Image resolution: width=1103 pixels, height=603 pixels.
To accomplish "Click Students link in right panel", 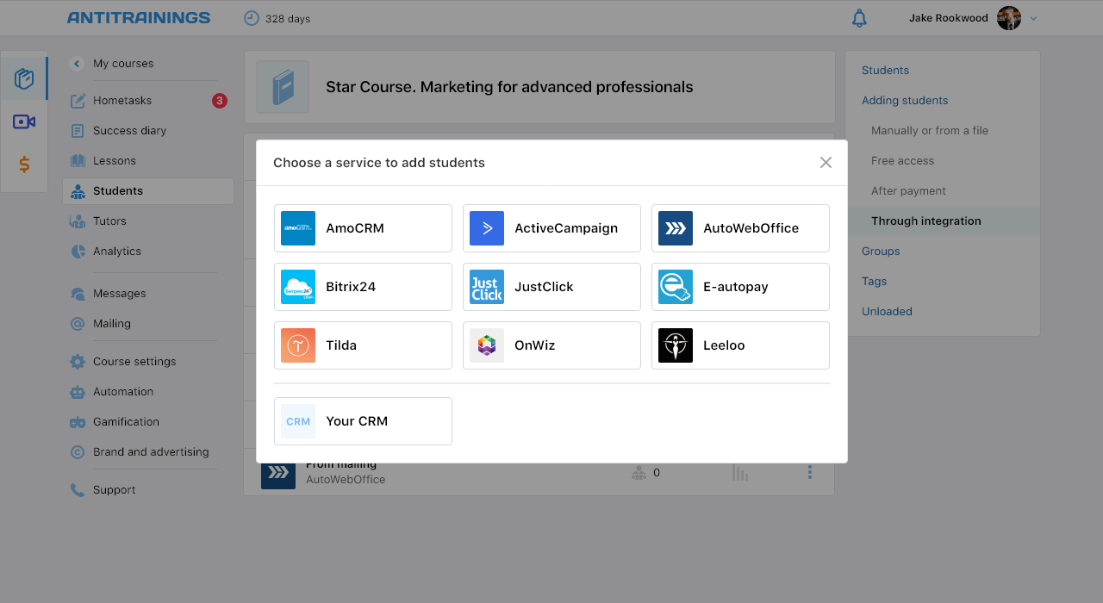I will (x=885, y=71).
